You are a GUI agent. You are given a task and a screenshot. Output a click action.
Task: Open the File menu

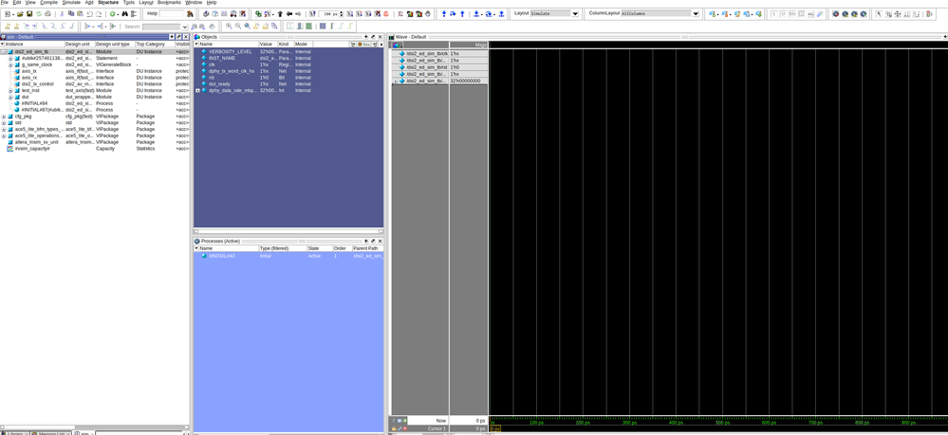(4, 3)
